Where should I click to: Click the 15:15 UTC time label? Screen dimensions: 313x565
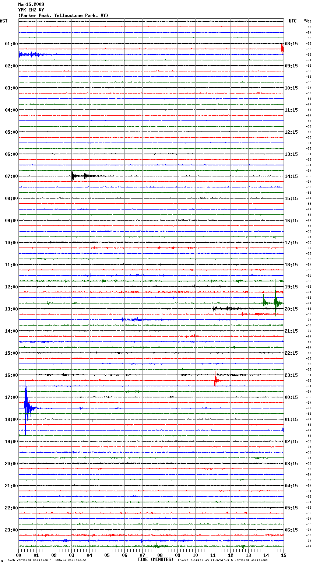(x=291, y=199)
